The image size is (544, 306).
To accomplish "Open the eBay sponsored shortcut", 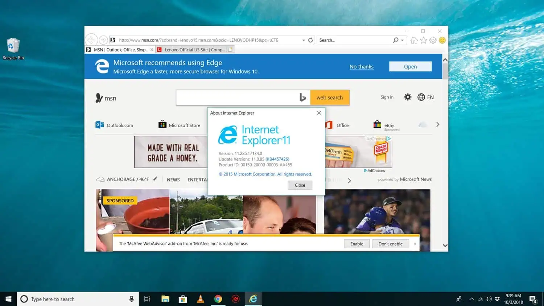I will pos(386,125).
